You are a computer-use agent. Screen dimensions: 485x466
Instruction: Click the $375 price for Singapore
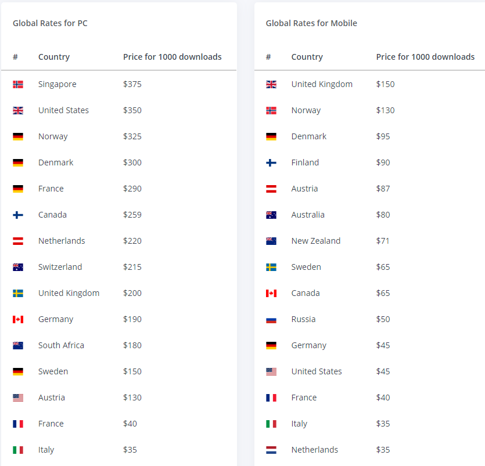pos(132,84)
